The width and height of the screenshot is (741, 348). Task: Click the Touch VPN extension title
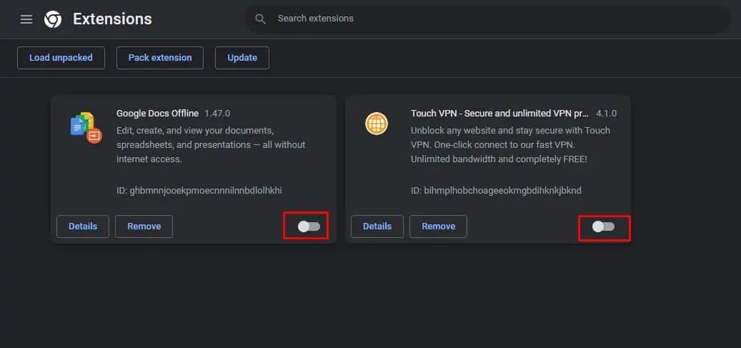[500, 114]
